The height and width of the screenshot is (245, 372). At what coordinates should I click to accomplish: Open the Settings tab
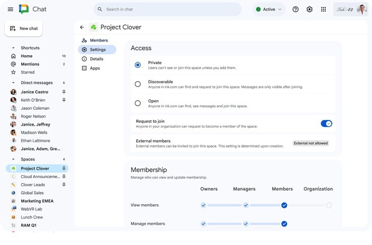click(97, 49)
